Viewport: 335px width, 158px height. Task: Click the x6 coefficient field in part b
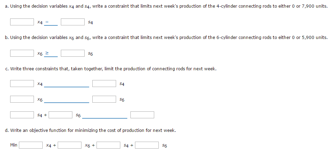[22, 53]
